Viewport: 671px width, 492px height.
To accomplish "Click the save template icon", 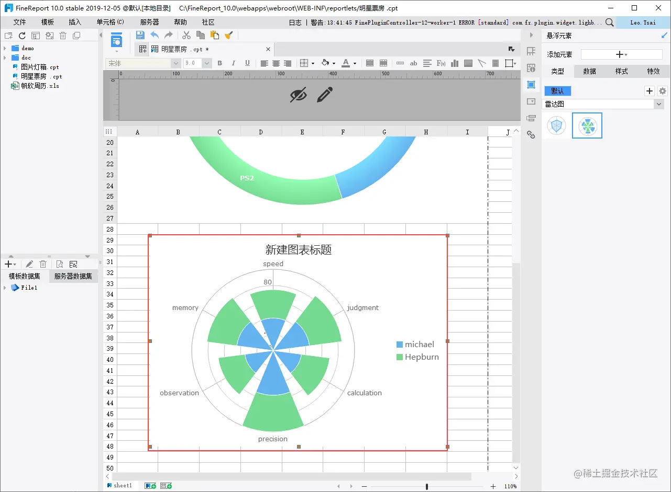I will point(140,35).
